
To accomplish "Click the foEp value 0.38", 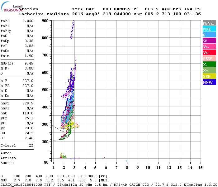I will pos(29,41).
